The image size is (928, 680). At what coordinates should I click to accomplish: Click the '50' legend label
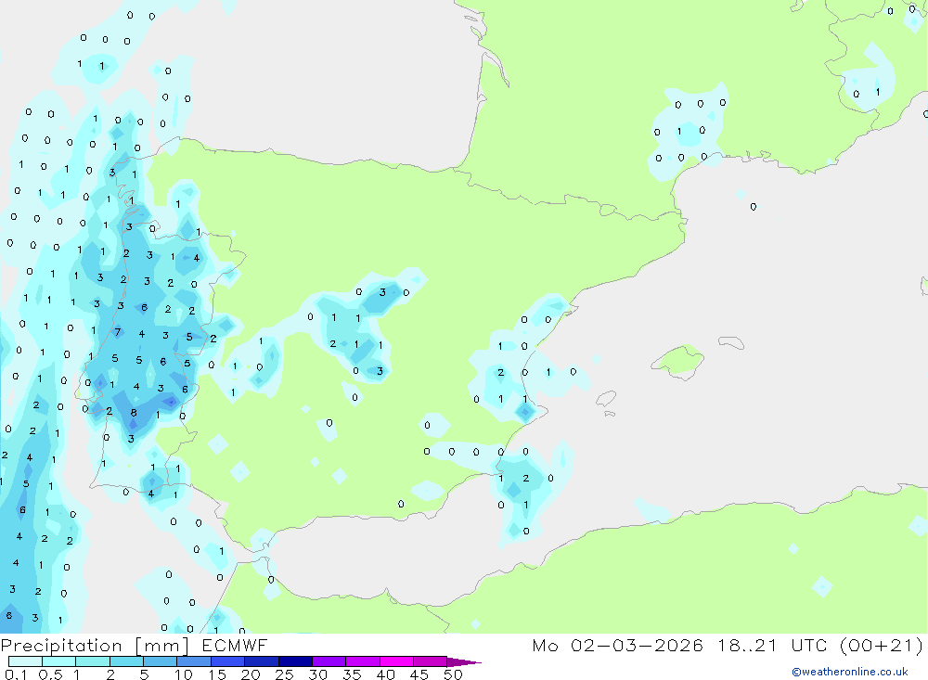point(453,674)
